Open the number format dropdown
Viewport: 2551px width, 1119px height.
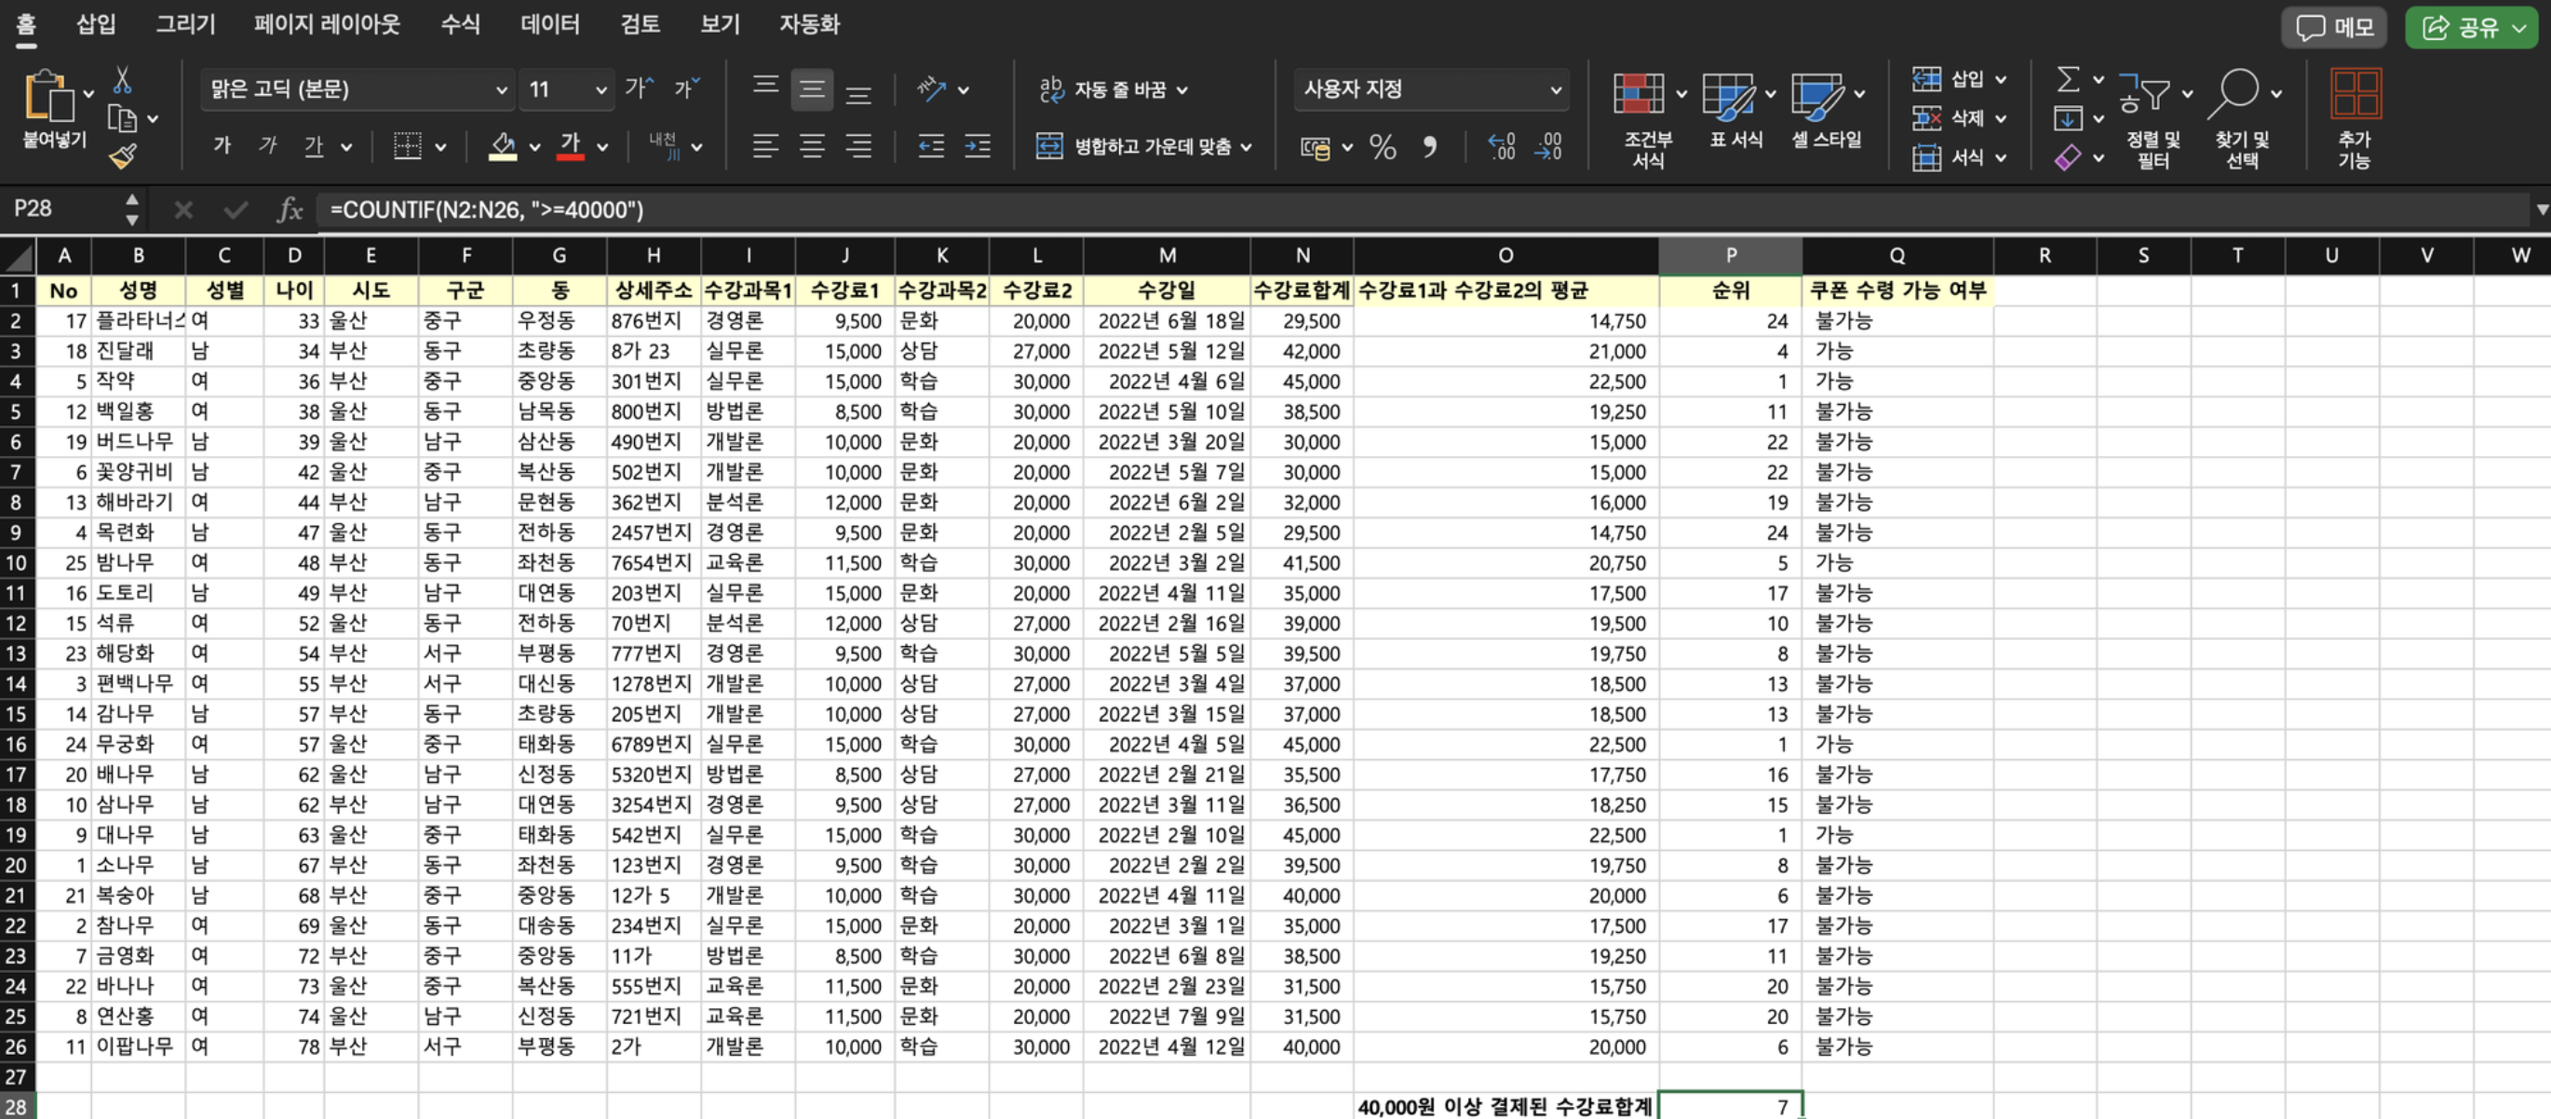[1555, 90]
